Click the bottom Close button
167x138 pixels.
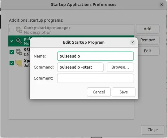tap(152, 130)
